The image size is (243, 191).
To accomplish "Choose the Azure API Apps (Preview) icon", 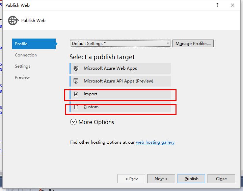I will click(76, 81).
